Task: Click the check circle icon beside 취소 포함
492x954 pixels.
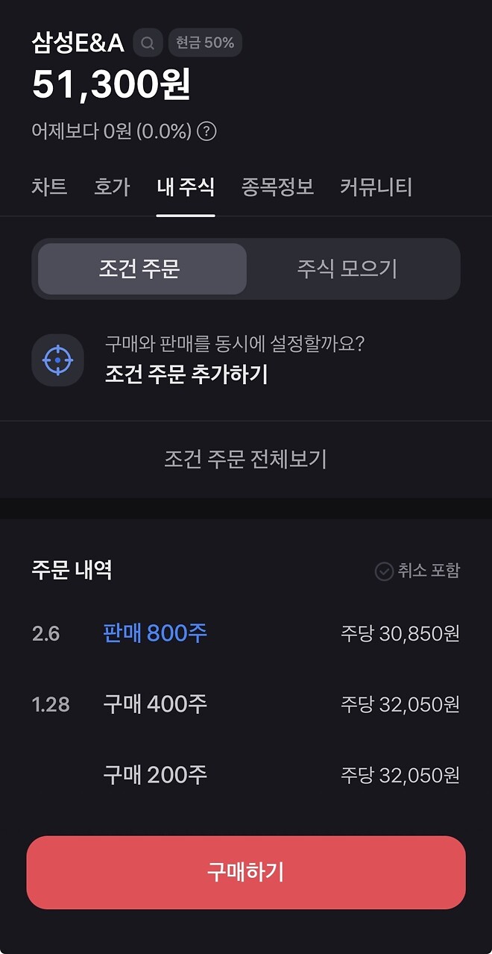Action: [384, 571]
